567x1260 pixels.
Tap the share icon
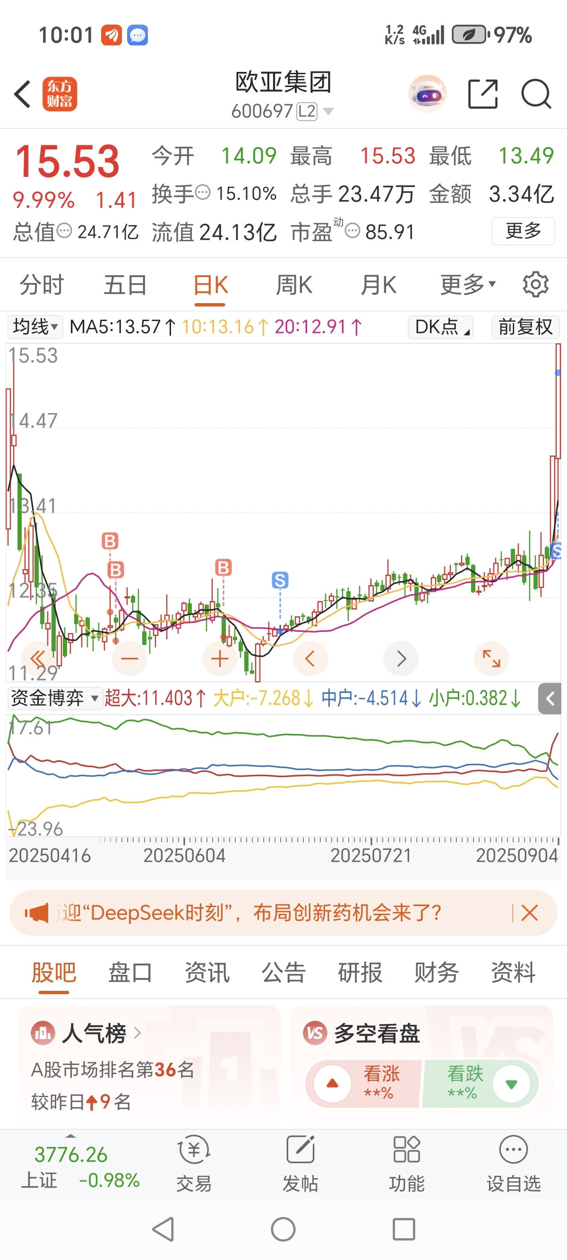[483, 94]
